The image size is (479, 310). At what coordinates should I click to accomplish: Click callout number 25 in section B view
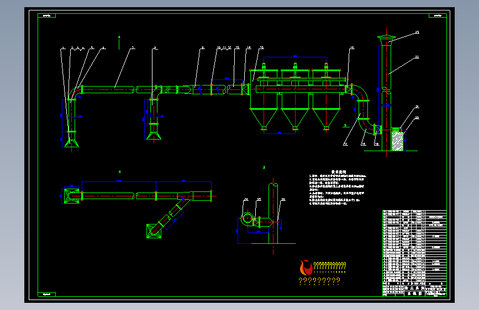click(x=259, y=200)
